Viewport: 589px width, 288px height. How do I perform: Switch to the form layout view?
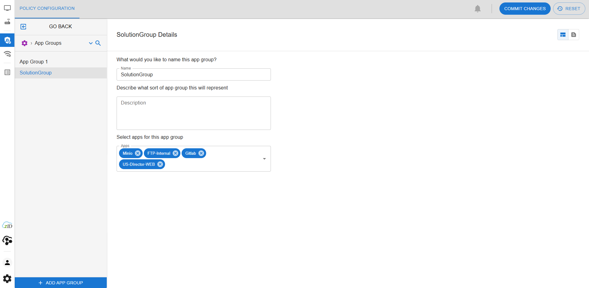[x=563, y=35]
